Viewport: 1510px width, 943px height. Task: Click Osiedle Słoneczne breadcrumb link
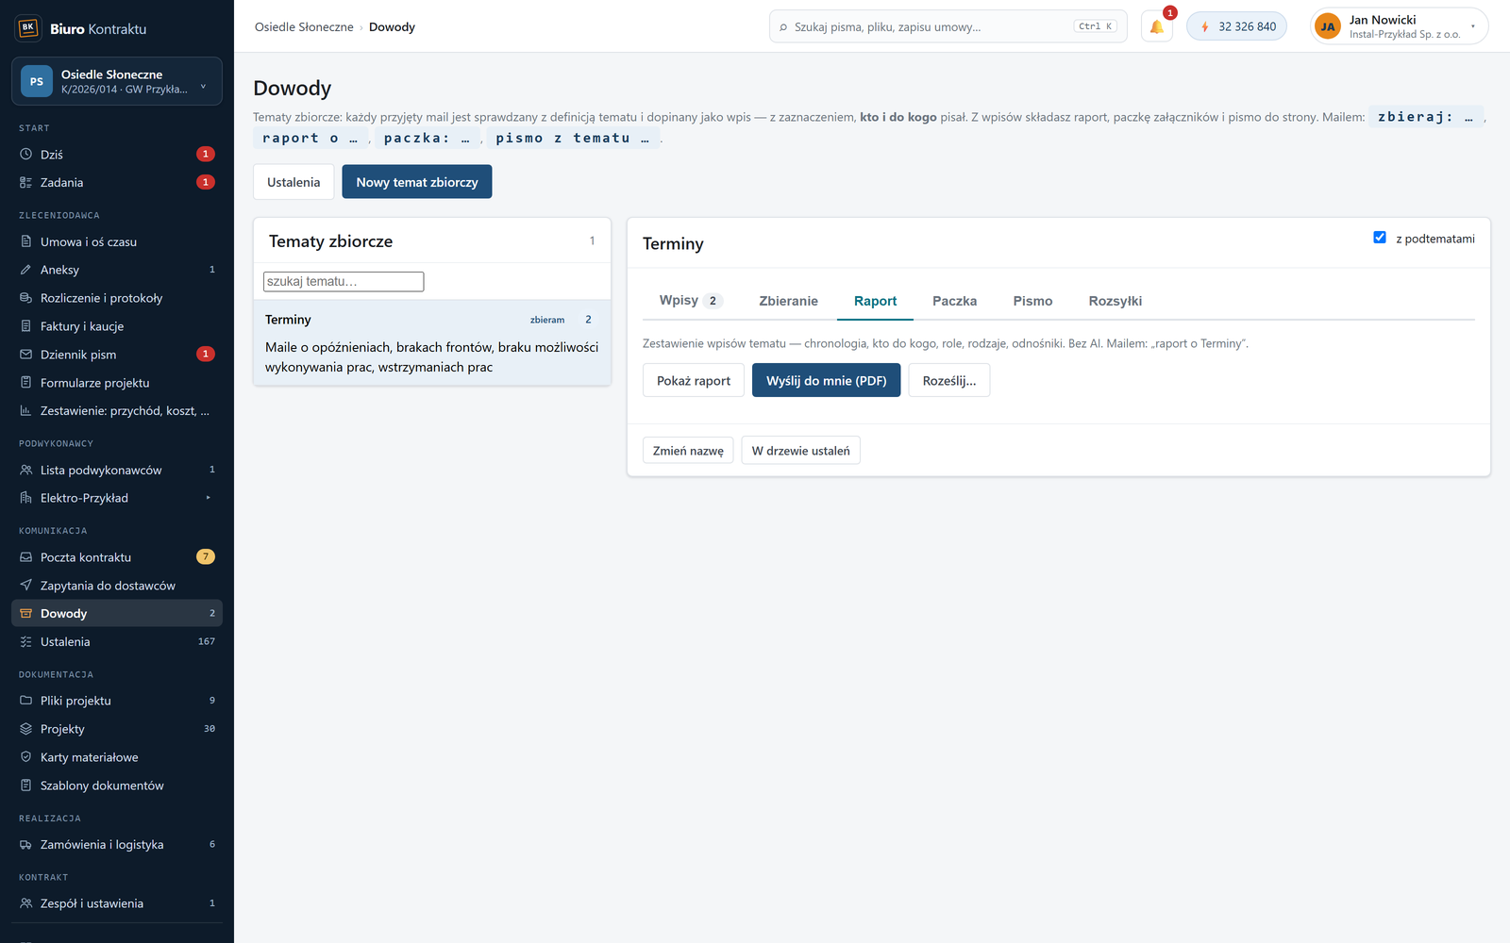click(304, 26)
